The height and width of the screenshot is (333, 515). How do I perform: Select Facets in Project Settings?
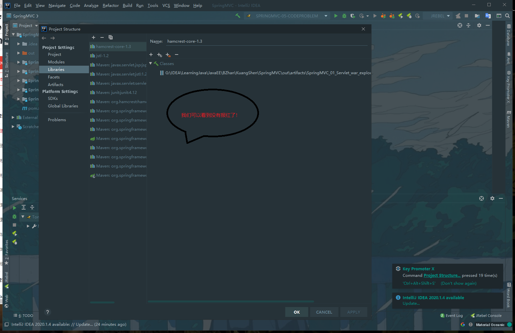click(54, 77)
